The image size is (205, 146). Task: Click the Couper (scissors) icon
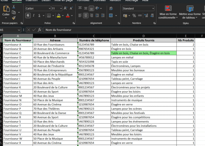(14, 7)
